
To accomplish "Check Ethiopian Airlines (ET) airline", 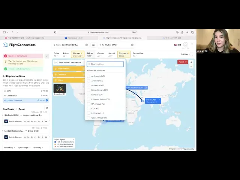I will (88, 99).
